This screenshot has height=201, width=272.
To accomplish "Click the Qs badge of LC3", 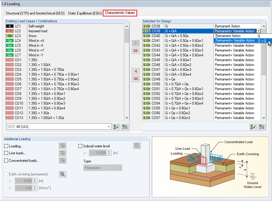I will click(10, 36).
